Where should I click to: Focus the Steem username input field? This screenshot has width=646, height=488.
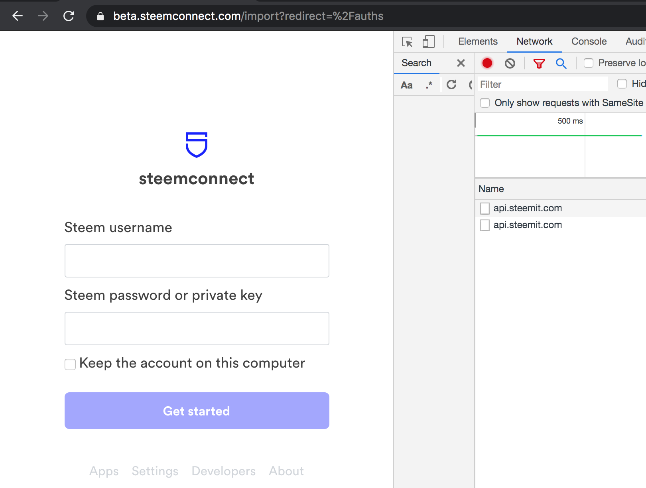[197, 261]
